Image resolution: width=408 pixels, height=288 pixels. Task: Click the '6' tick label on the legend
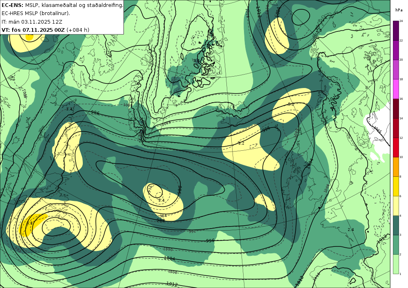(x=400, y=196)
